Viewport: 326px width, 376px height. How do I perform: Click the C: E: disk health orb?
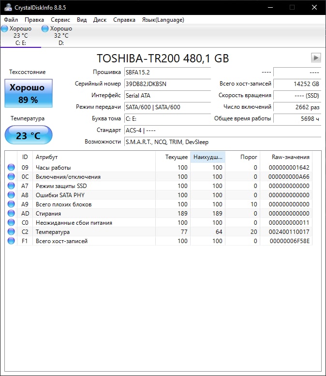pyautogui.click(x=5, y=29)
